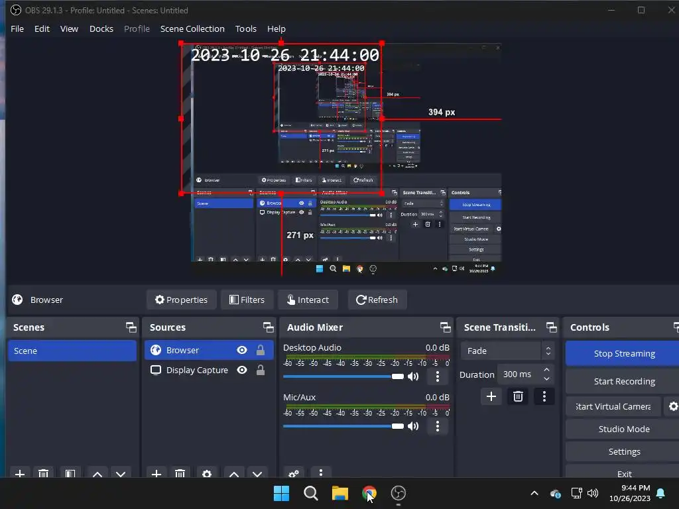Image resolution: width=679 pixels, height=509 pixels.
Task: Move scene up arrow in Scenes panel
Action: click(x=97, y=473)
